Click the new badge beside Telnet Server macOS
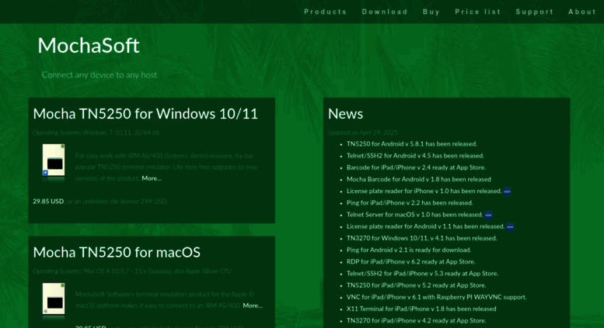Image resolution: width=604 pixels, height=328 pixels. coord(488,215)
